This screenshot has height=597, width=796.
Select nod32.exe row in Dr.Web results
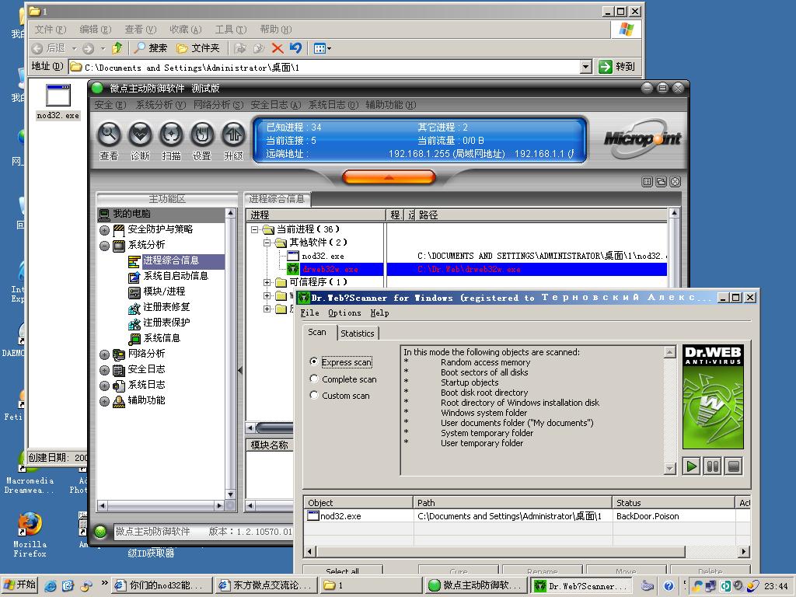[526, 516]
